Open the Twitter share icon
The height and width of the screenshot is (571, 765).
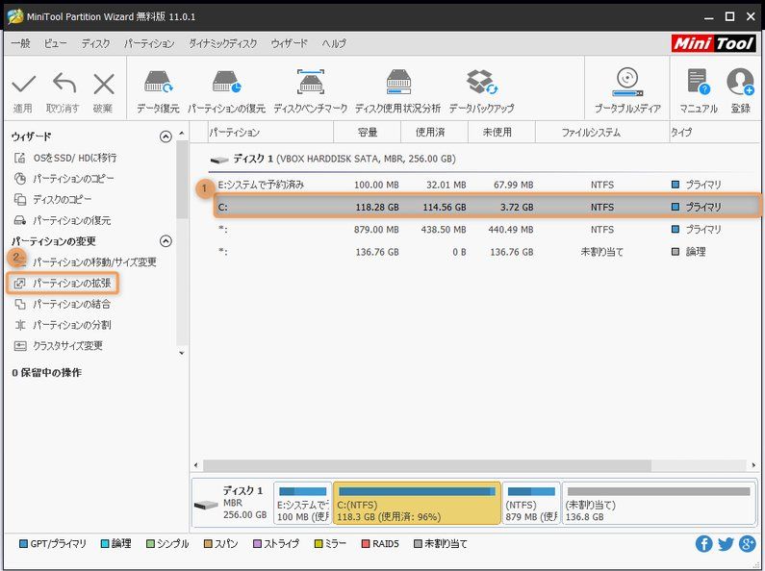(726, 544)
